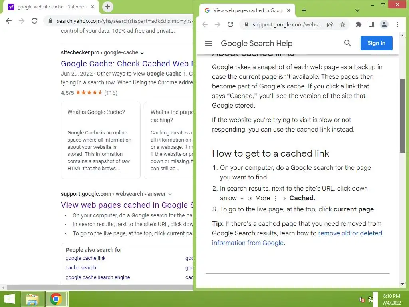Bookmark this page with the star icon
Image resolution: width=409 pixels, height=307 pixels.
click(343, 24)
